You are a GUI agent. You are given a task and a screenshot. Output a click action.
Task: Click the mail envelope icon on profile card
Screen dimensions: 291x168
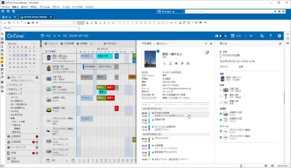(176, 63)
